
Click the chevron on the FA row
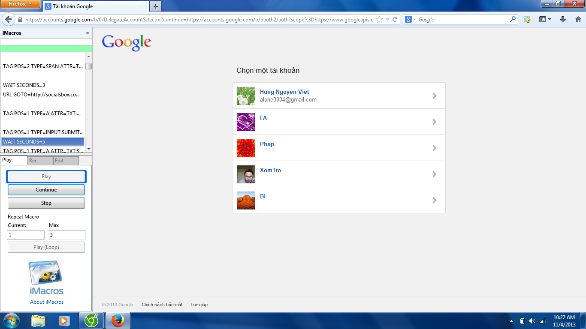click(435, 122)
